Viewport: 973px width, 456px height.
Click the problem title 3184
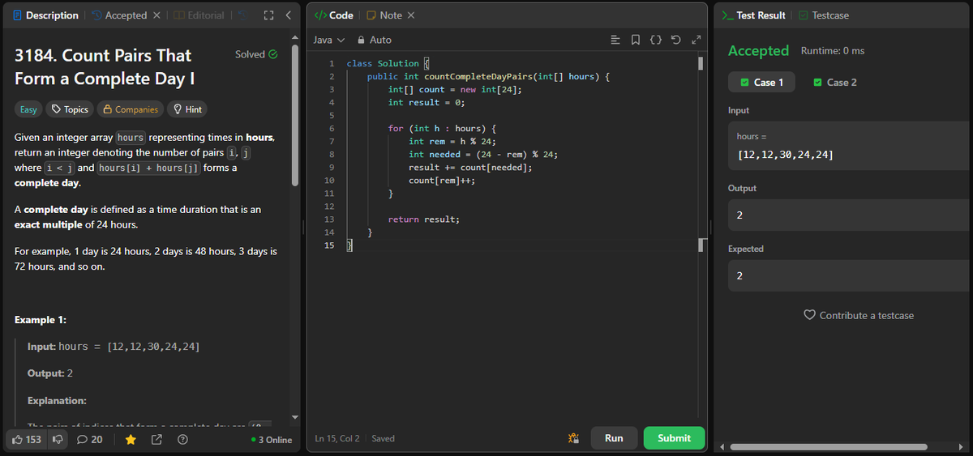103,67
